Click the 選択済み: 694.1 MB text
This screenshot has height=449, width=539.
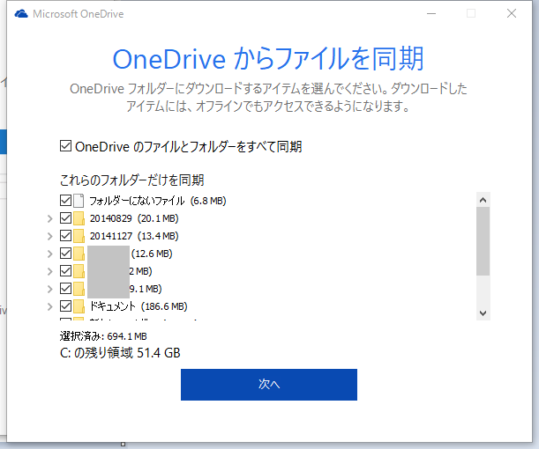[103, 336]
